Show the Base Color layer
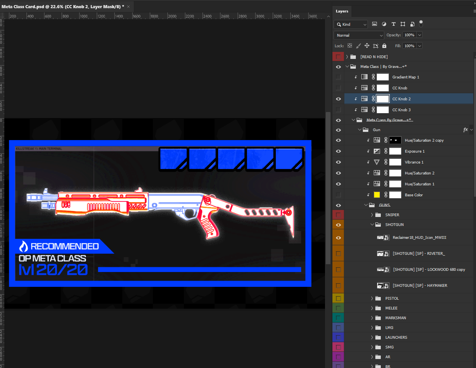The image size is (476, 368). [x=338, y=195]
